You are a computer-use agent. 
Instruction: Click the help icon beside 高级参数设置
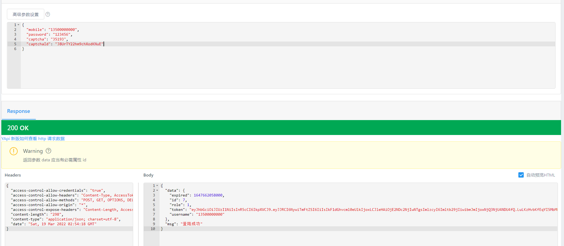click(x=48, y=14)
